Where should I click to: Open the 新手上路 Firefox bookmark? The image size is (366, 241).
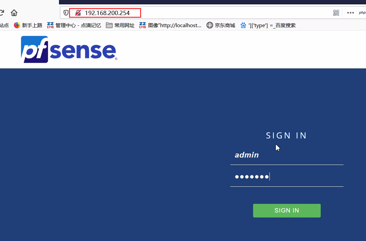coord(28,25)
